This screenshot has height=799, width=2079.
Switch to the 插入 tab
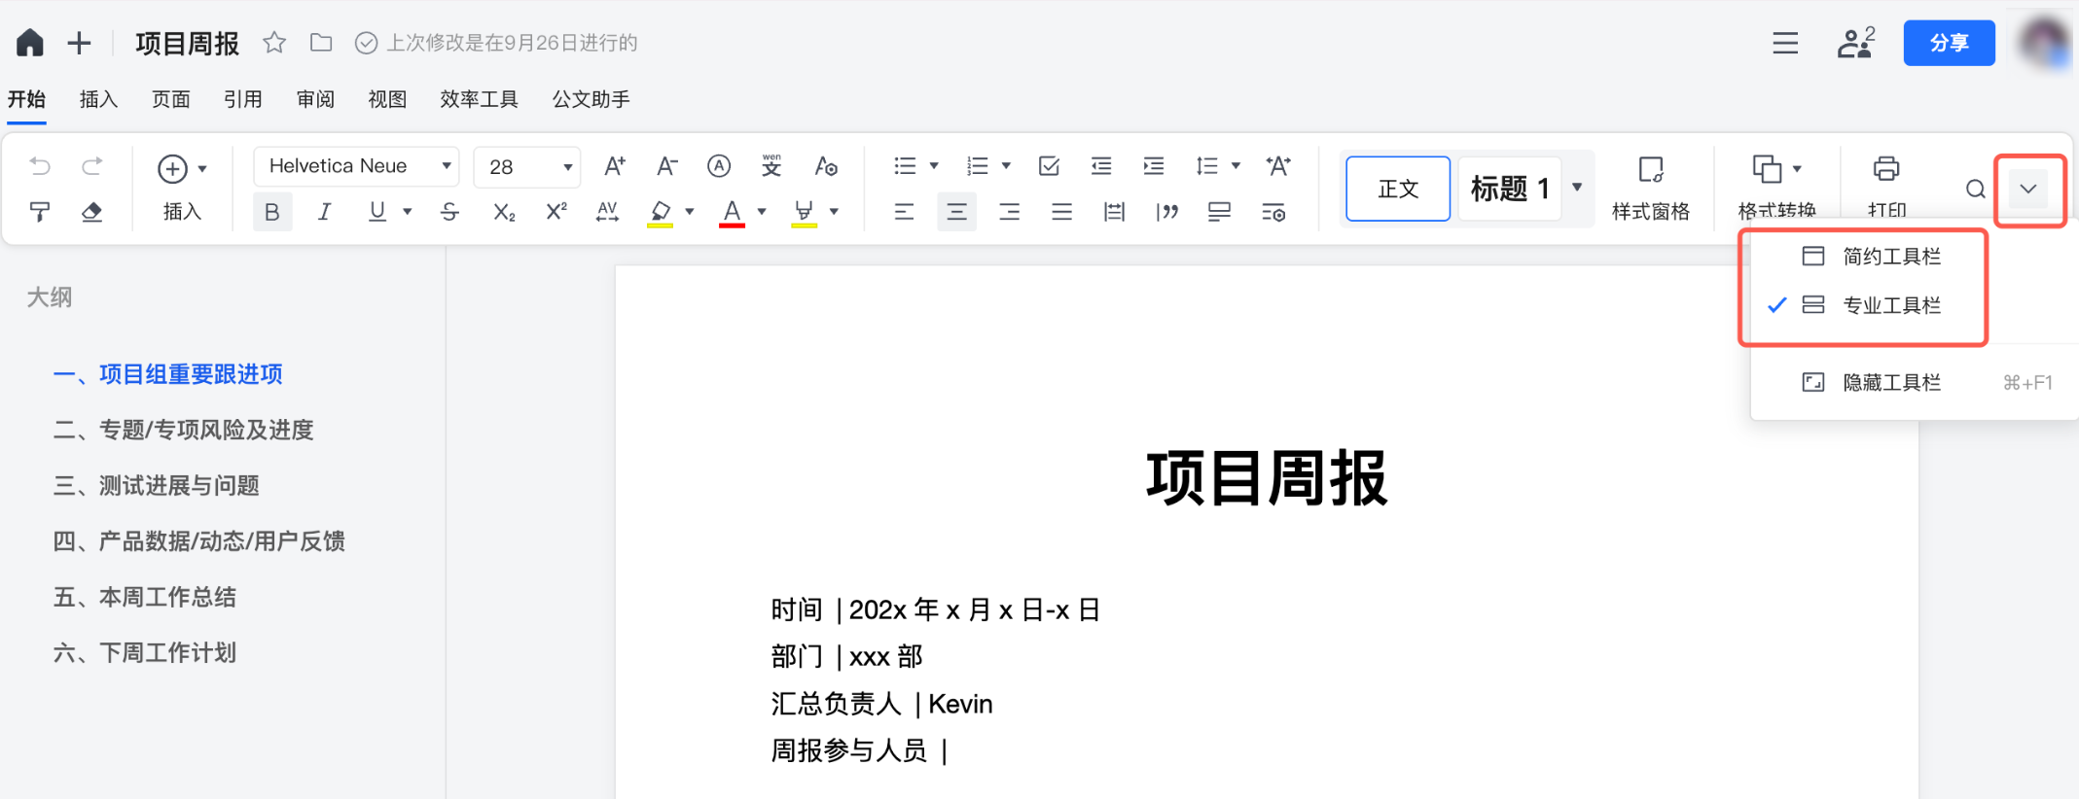click(98, 99)
